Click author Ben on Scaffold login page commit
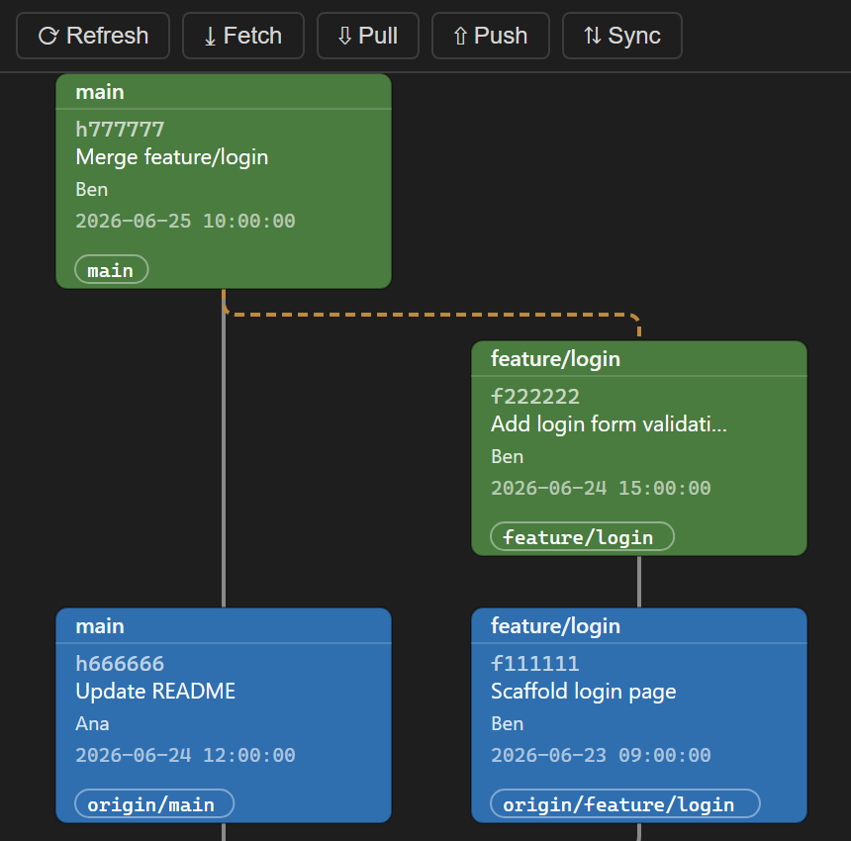 [508, 724]
